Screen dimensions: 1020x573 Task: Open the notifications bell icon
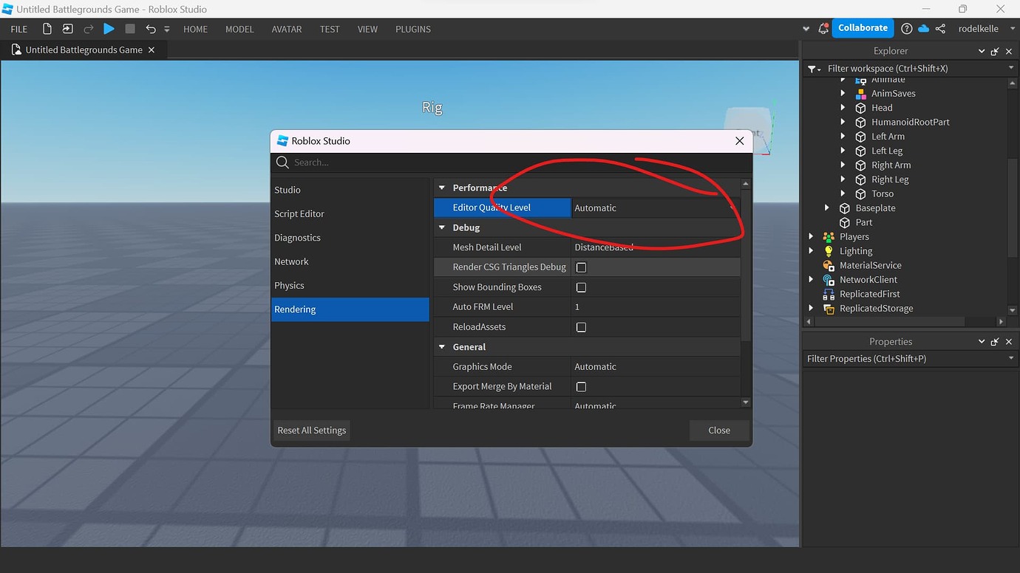tap(823, 29)
